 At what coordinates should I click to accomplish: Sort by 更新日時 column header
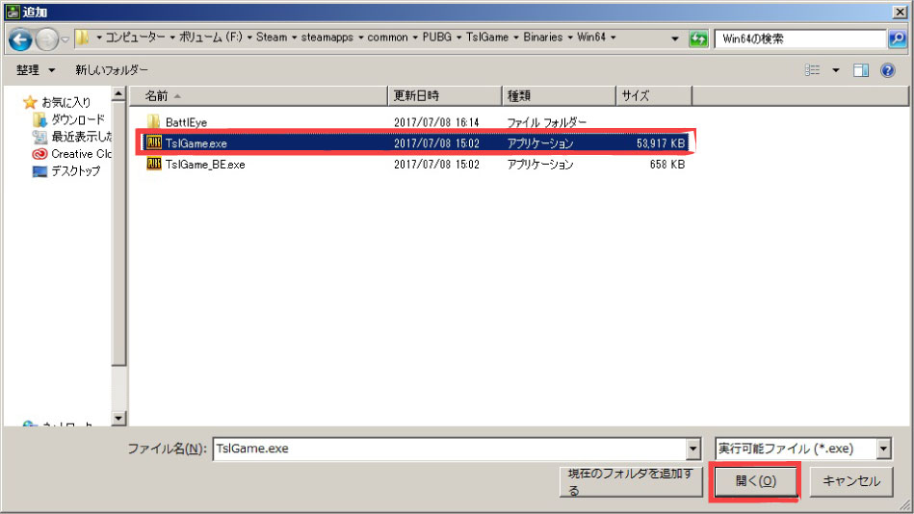click(x=445, y=95)
